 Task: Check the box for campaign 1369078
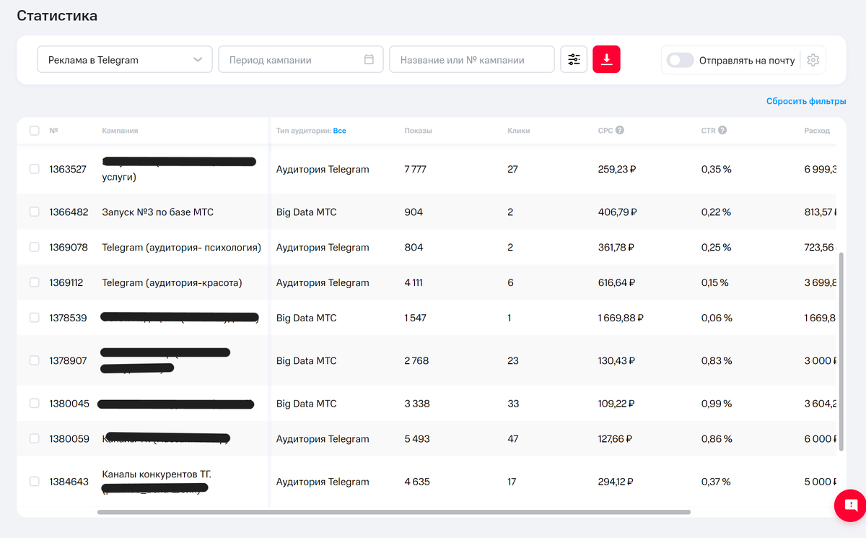[35, 247]
